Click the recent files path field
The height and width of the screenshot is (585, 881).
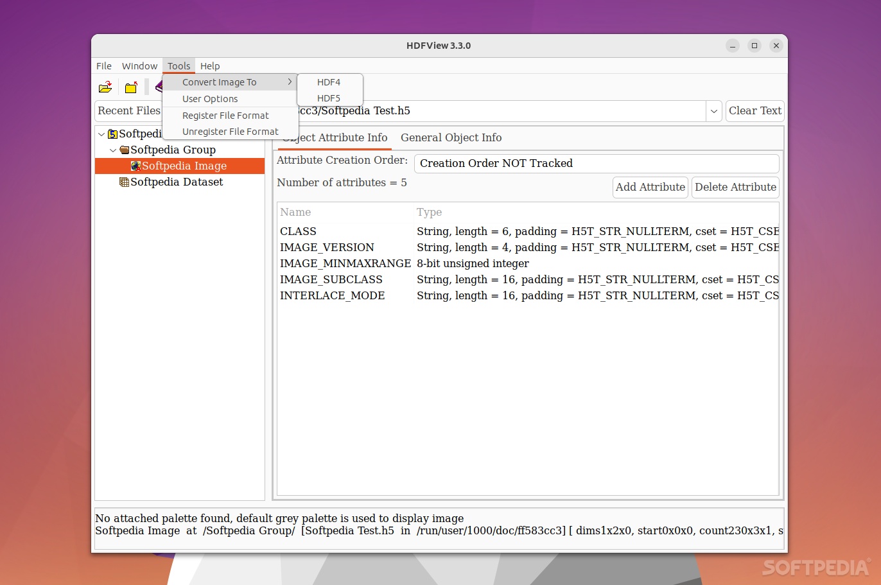[501, 111]
